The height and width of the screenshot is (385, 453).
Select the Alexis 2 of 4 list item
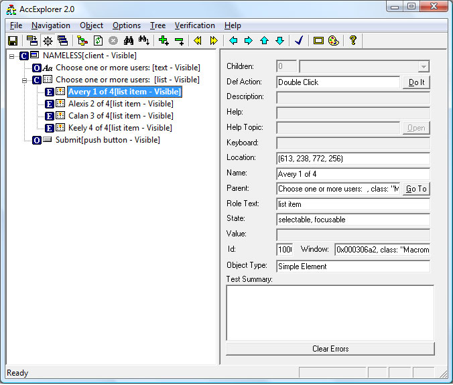pyautogui.click(x=121, y=104)
